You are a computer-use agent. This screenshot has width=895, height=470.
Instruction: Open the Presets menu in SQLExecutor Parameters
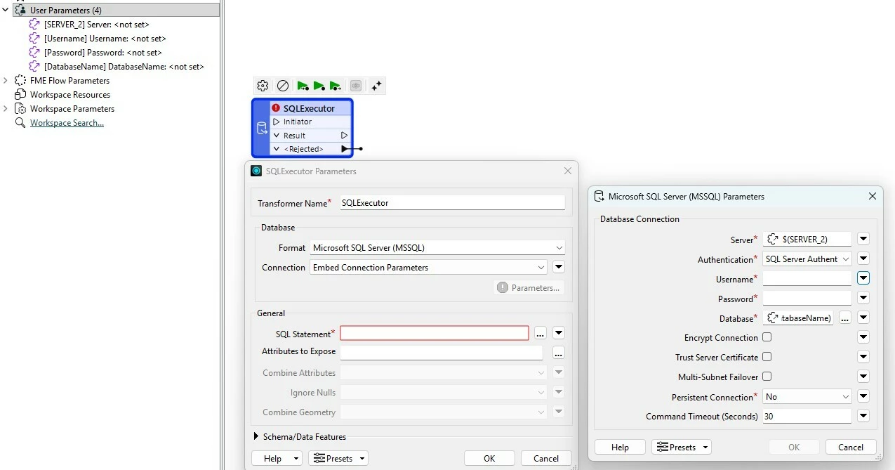click(338, 458)
